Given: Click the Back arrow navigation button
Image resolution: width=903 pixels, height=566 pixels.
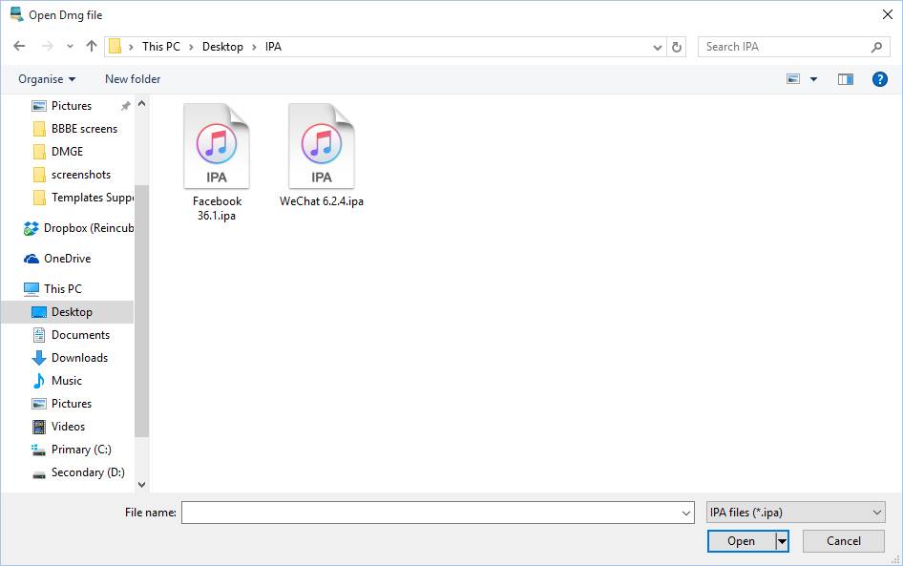Looking at the screenshot, I should point(19,46).
